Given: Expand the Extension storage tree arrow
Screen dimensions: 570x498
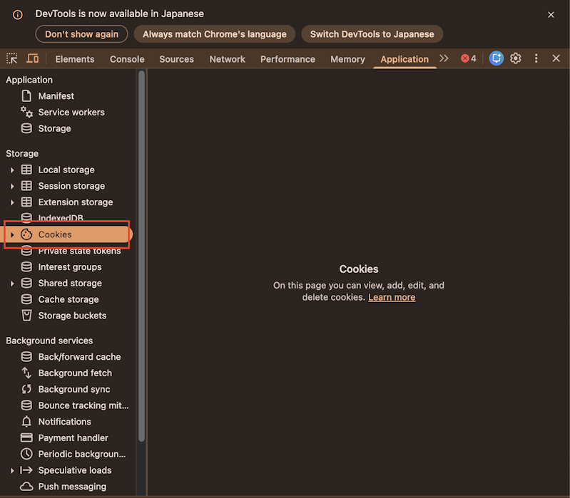Looking at the screenshot, I should (x=12, y=202).
